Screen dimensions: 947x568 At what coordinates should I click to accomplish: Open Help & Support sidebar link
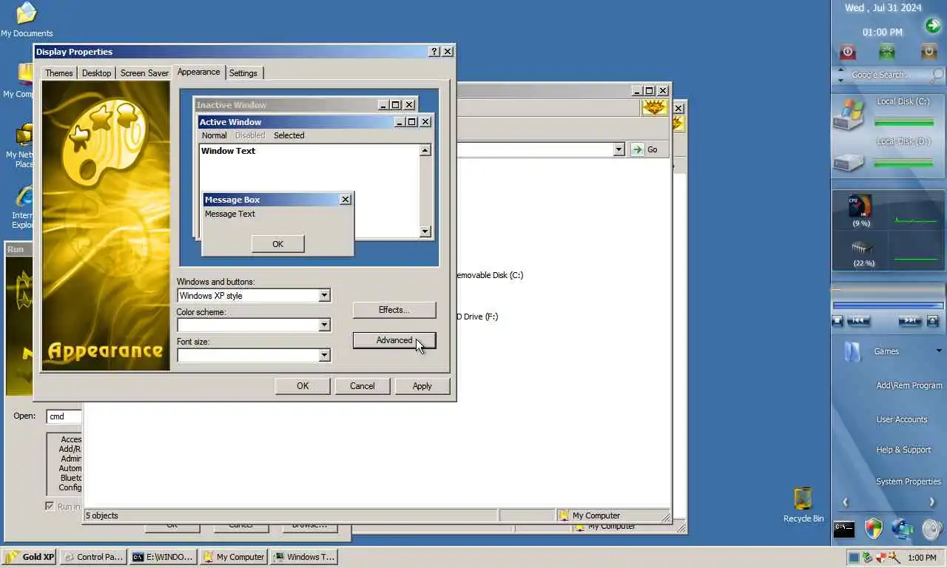(x=903, y=450)
